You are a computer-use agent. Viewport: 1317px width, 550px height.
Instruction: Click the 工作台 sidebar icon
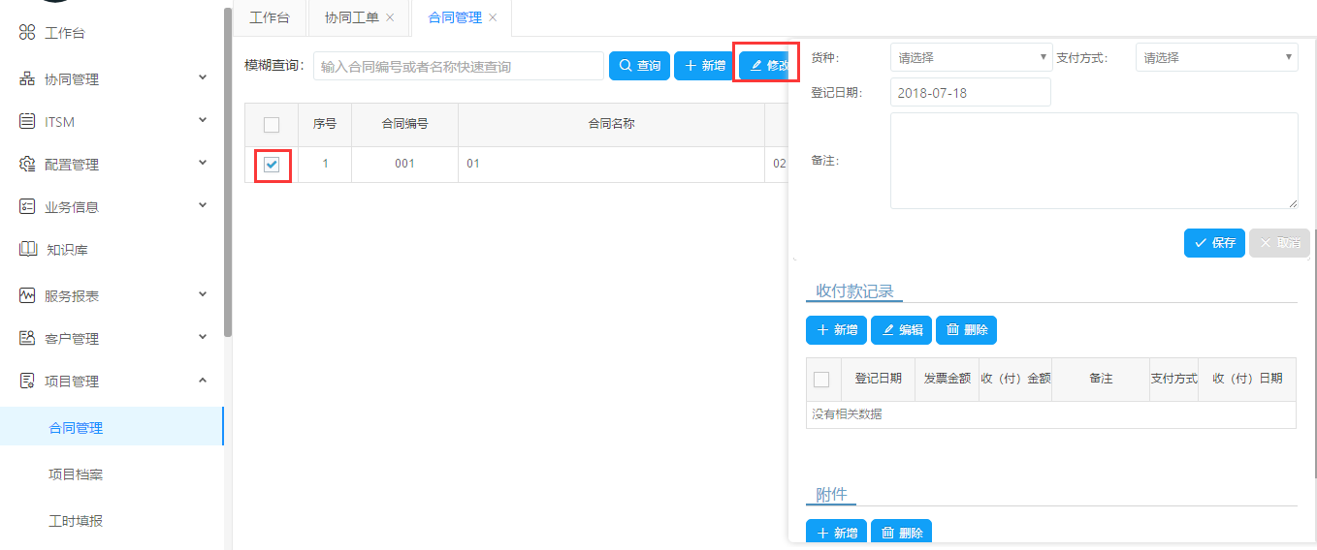click(x=27, y=33)
